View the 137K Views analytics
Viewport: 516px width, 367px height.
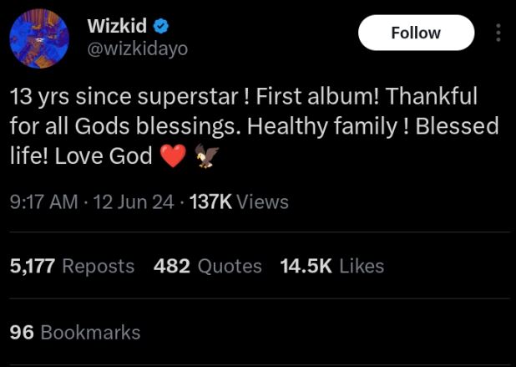click(239, 201)
